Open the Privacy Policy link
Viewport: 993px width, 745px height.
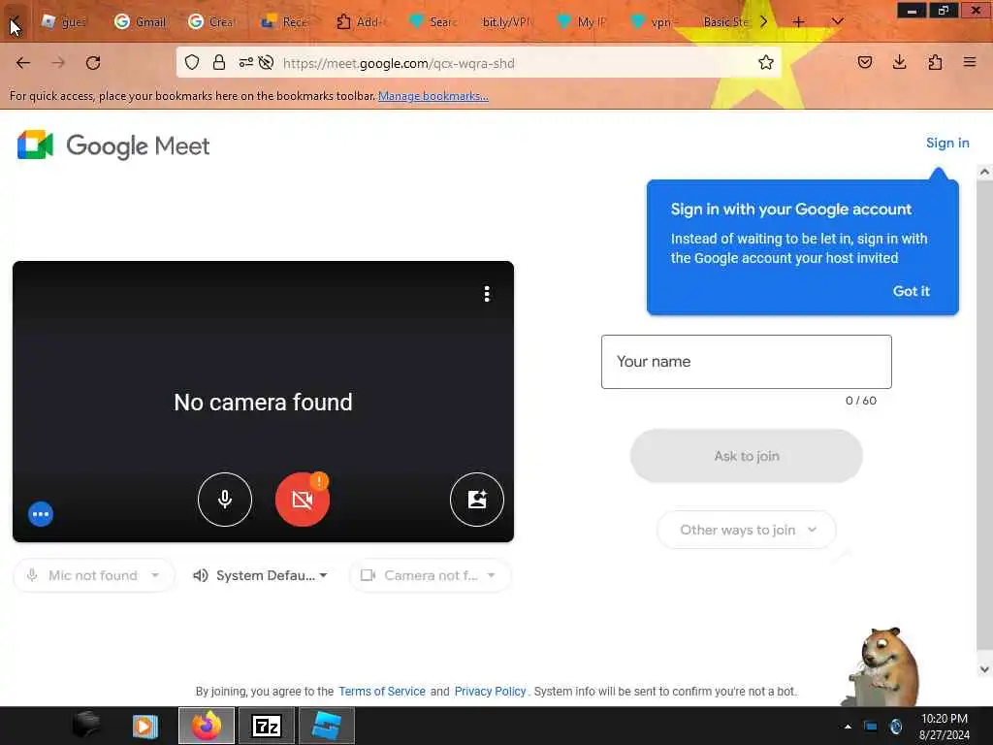[490, 691]
